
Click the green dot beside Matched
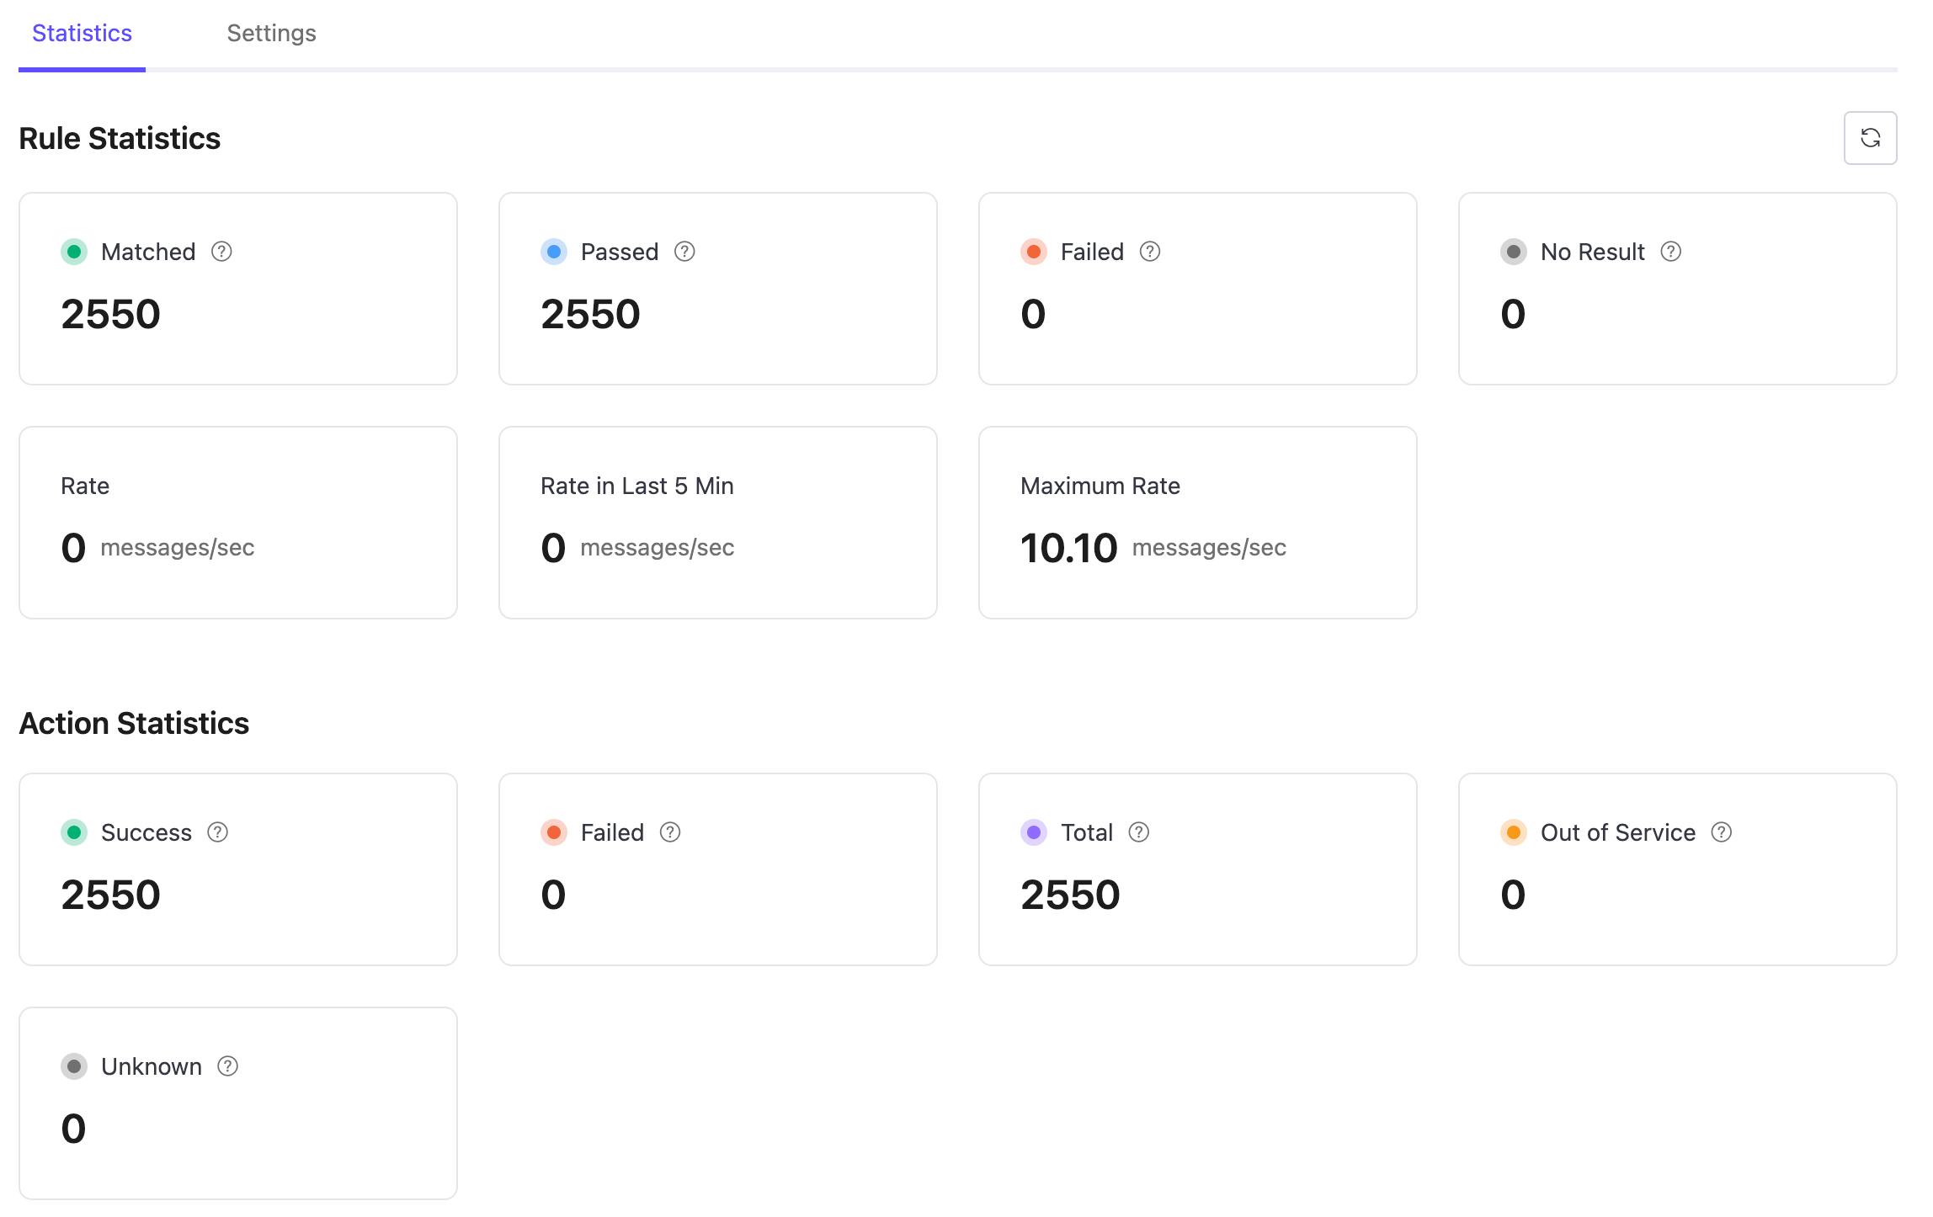(x=74, y=251)
